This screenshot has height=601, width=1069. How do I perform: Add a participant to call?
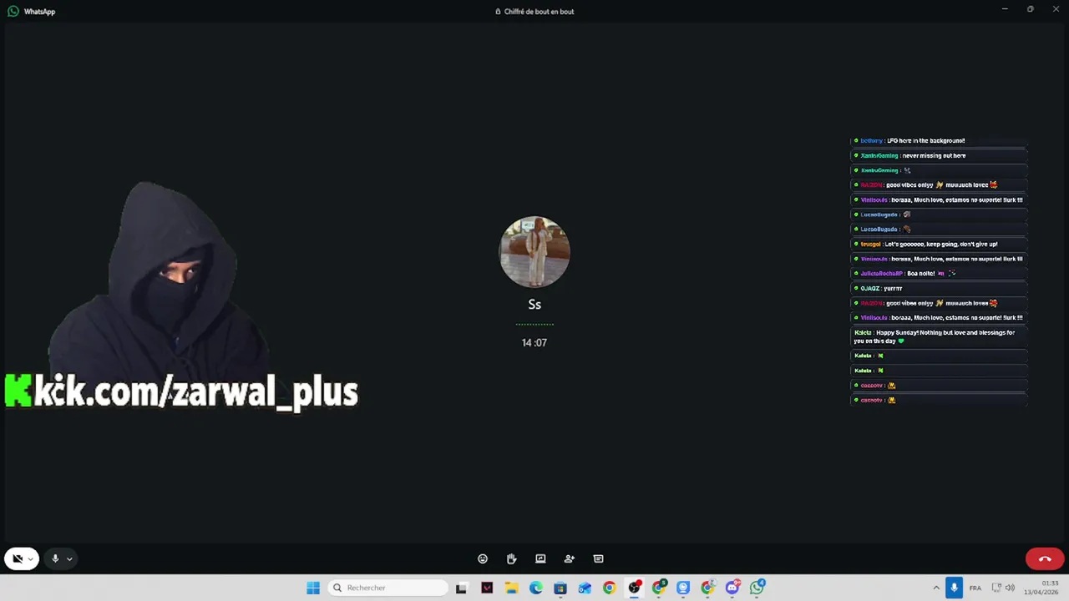[570, 558]
